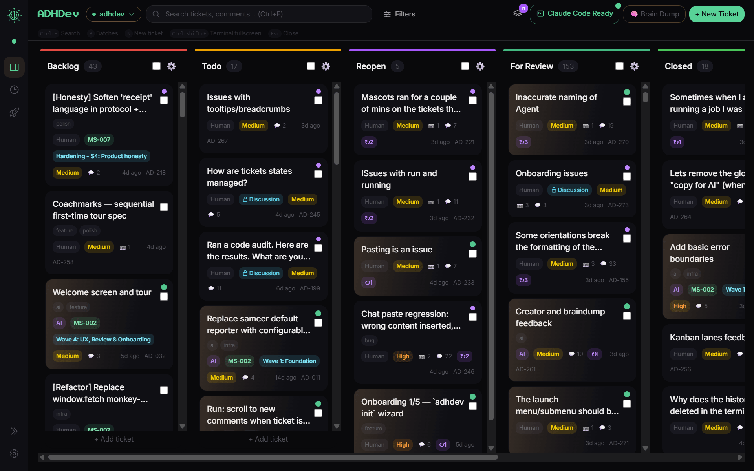754x471 pixels.
Task: Open Backlog column settings gear
Action: (x=172, y=66)
